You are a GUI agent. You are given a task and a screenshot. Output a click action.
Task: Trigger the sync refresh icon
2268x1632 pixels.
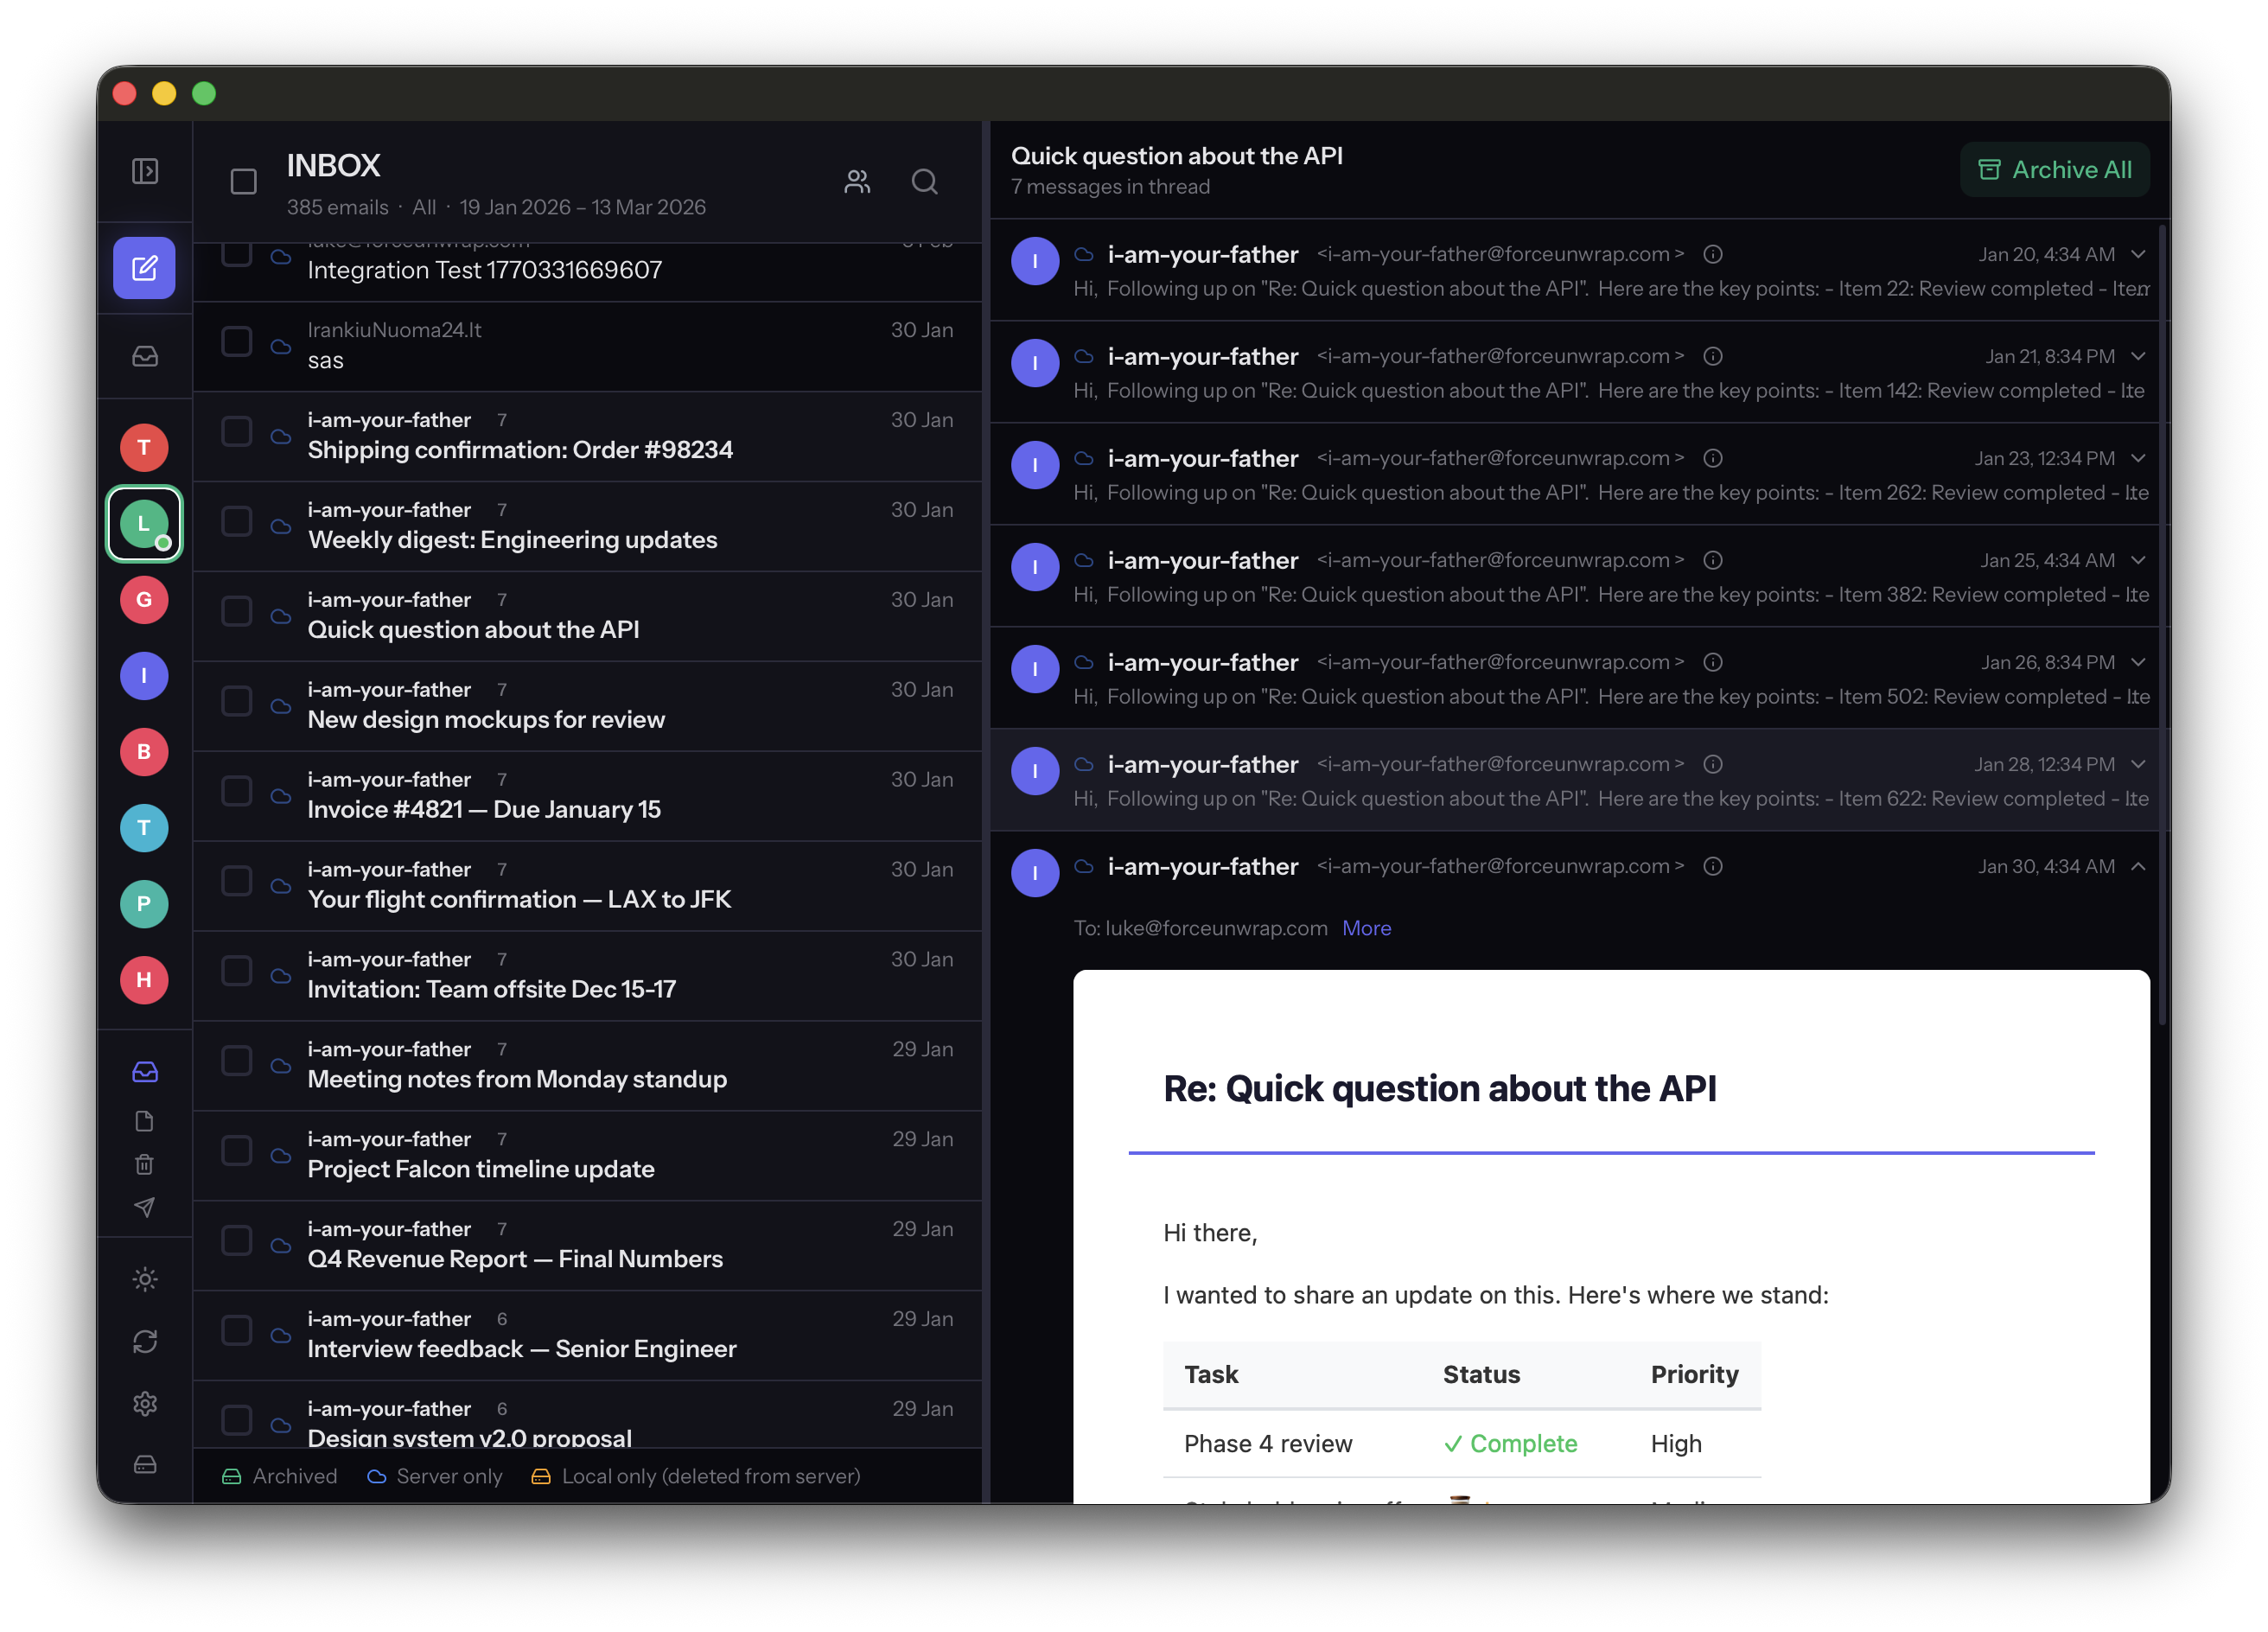coord(144,1341)
